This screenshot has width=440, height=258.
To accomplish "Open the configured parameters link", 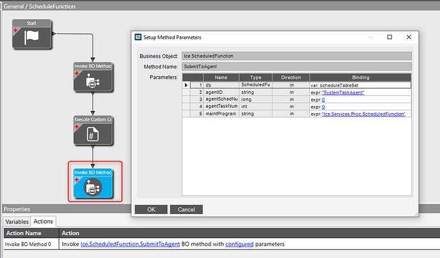I will (239, 244).
